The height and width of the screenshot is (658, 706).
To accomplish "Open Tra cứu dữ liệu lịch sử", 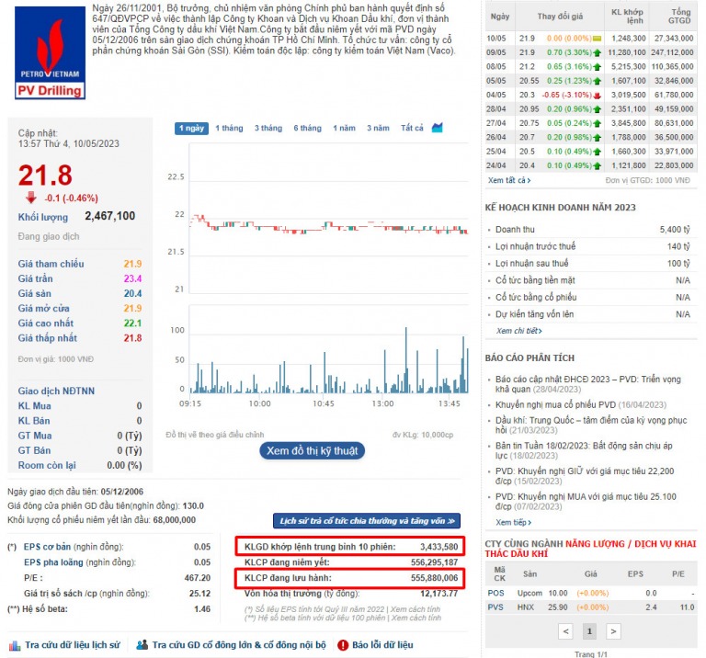I will pos(73,645).
